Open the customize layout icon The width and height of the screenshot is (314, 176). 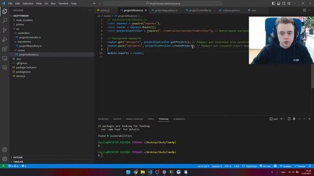point(289,3)
